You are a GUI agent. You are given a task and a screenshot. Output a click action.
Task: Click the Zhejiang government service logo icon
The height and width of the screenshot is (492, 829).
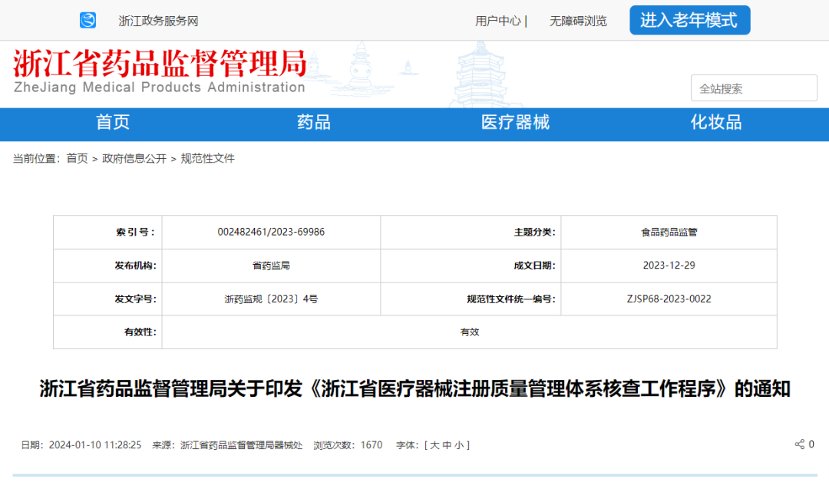[x=88, y=21]
